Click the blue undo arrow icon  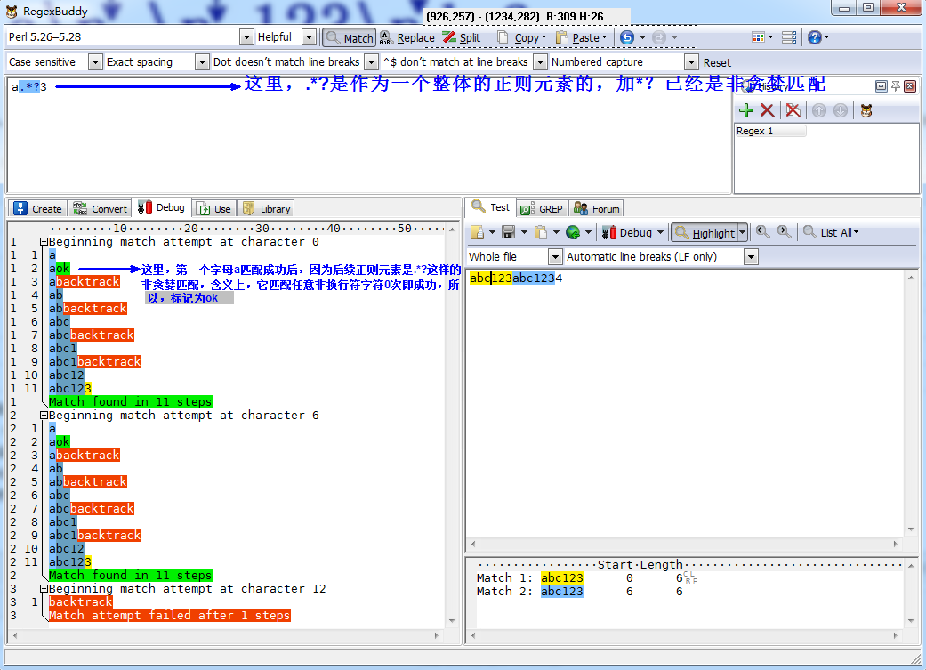[627, 37]
